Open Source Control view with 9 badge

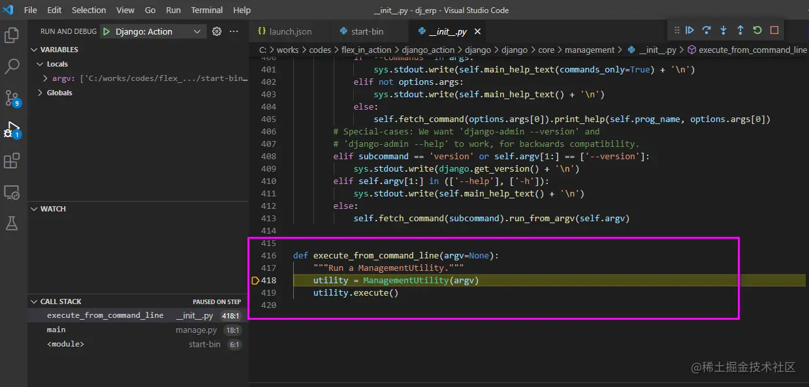click(x=12, y=98)
